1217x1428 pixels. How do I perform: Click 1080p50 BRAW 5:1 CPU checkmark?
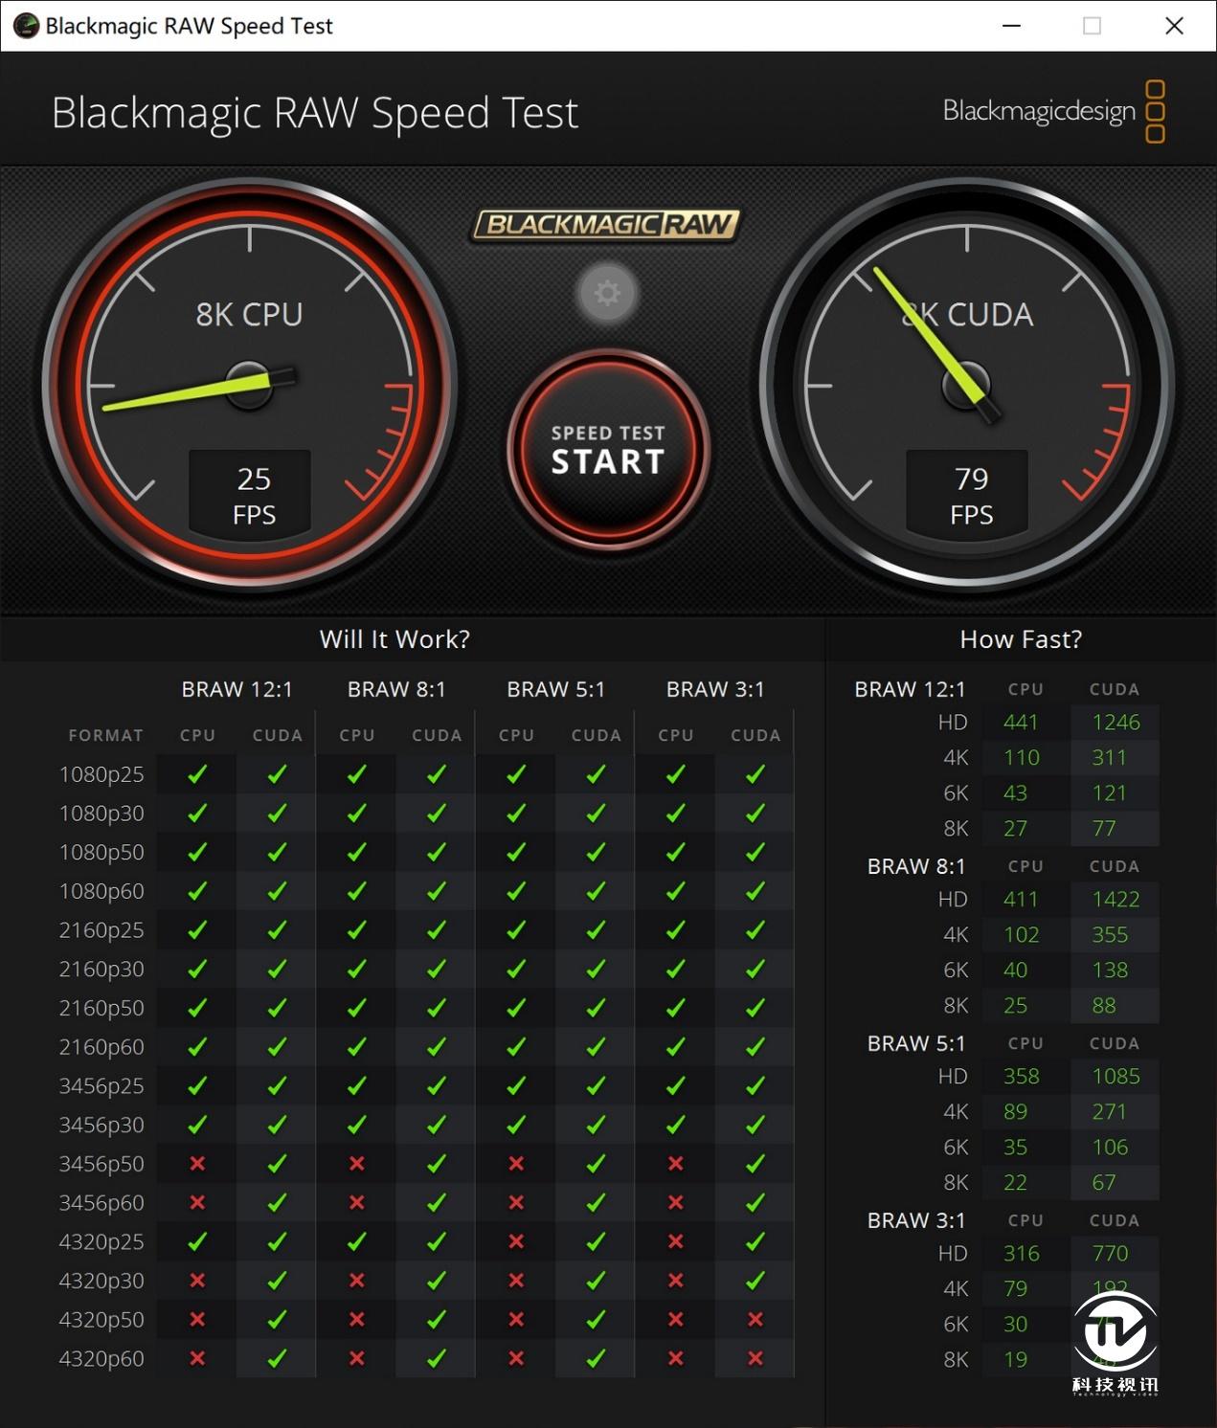pos(516,852)
